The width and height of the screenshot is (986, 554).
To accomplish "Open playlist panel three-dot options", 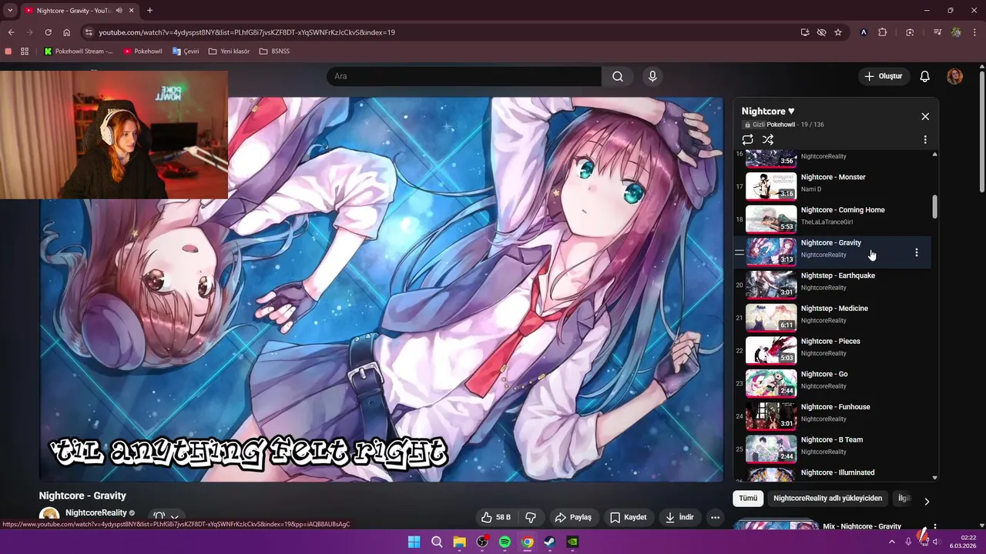I will click(925, 140).
